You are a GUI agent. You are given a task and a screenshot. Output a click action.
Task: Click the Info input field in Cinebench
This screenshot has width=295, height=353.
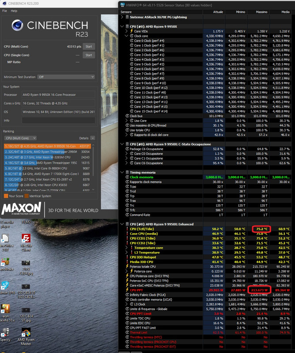click(x=58, y=120)
